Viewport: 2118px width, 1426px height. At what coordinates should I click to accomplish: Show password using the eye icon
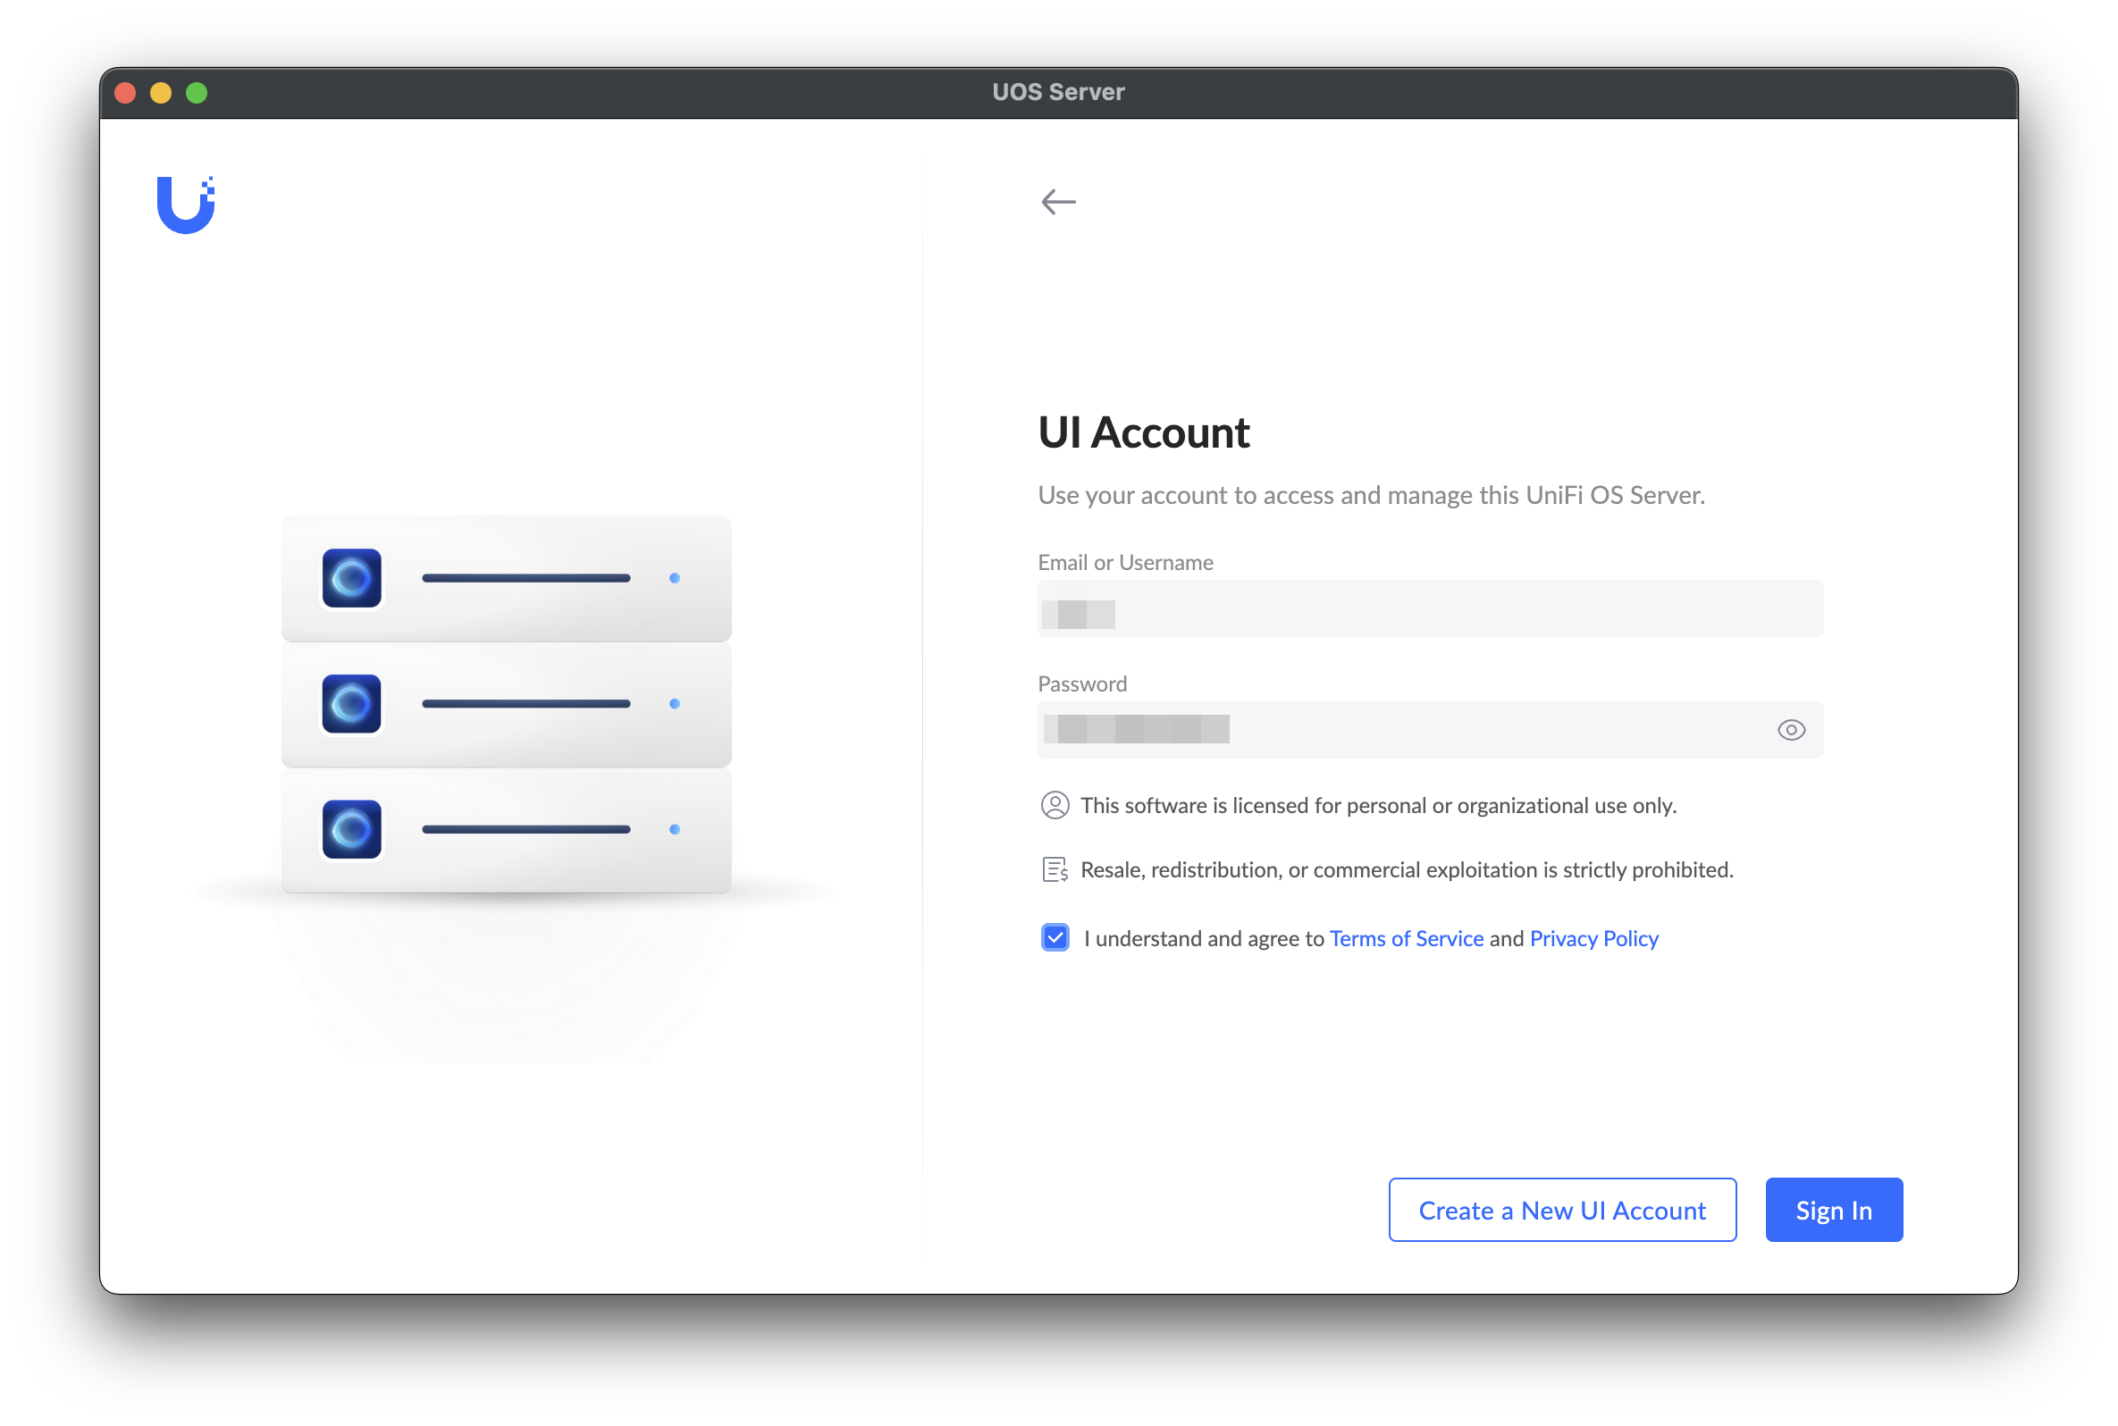[x=1791, y=730]
